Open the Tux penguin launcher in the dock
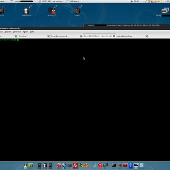Screen dimensions: 170x170 (25, 166)
